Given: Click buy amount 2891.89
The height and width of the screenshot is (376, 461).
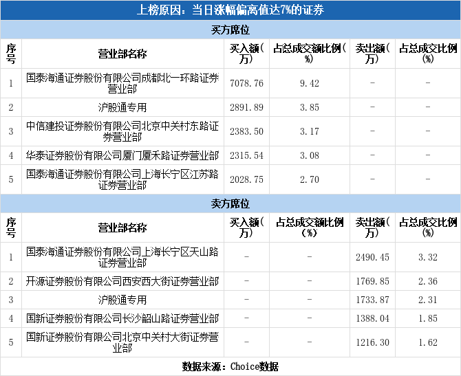Looking at the screenshot, I should (x=246, y=107).
